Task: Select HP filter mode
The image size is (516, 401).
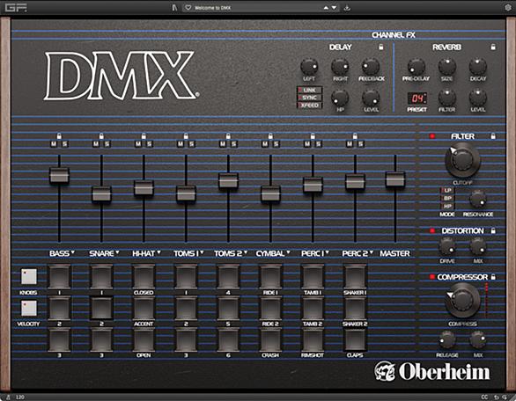Action: pyautogui.click(x=447, y=206)
